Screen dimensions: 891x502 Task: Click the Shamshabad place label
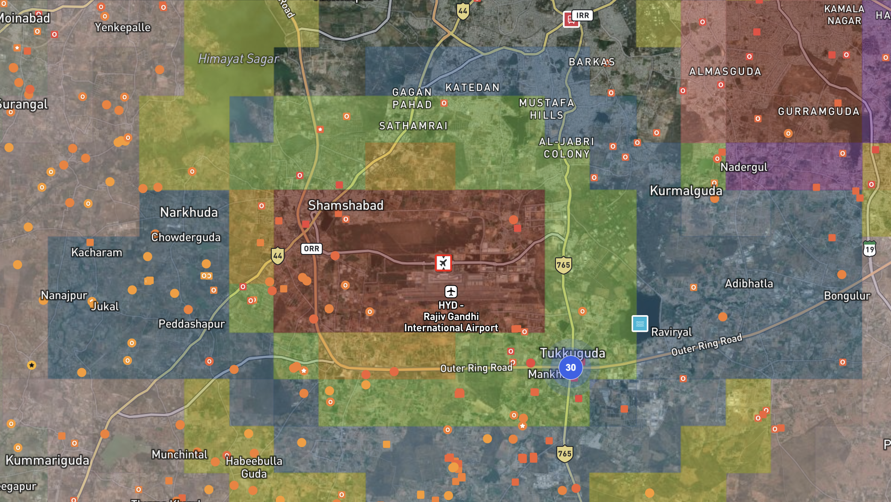pos(345,206)
